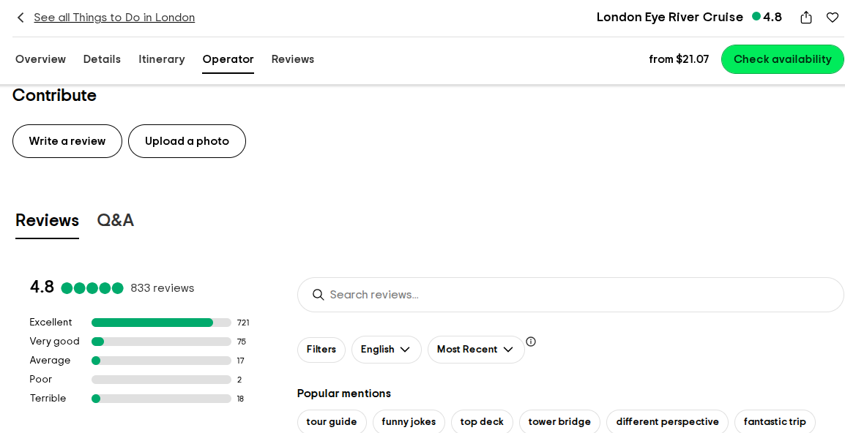Click the green rating bubbles next to 4.8
This screenshot has width=845, height=433.
pos(92,288)
